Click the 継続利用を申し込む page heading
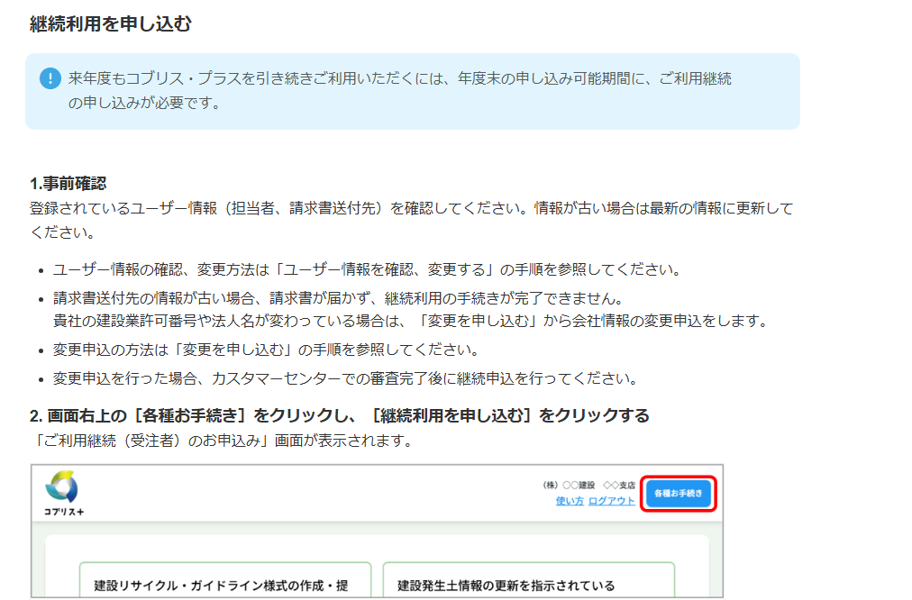912x600 pixels. [x=110, y=24]
